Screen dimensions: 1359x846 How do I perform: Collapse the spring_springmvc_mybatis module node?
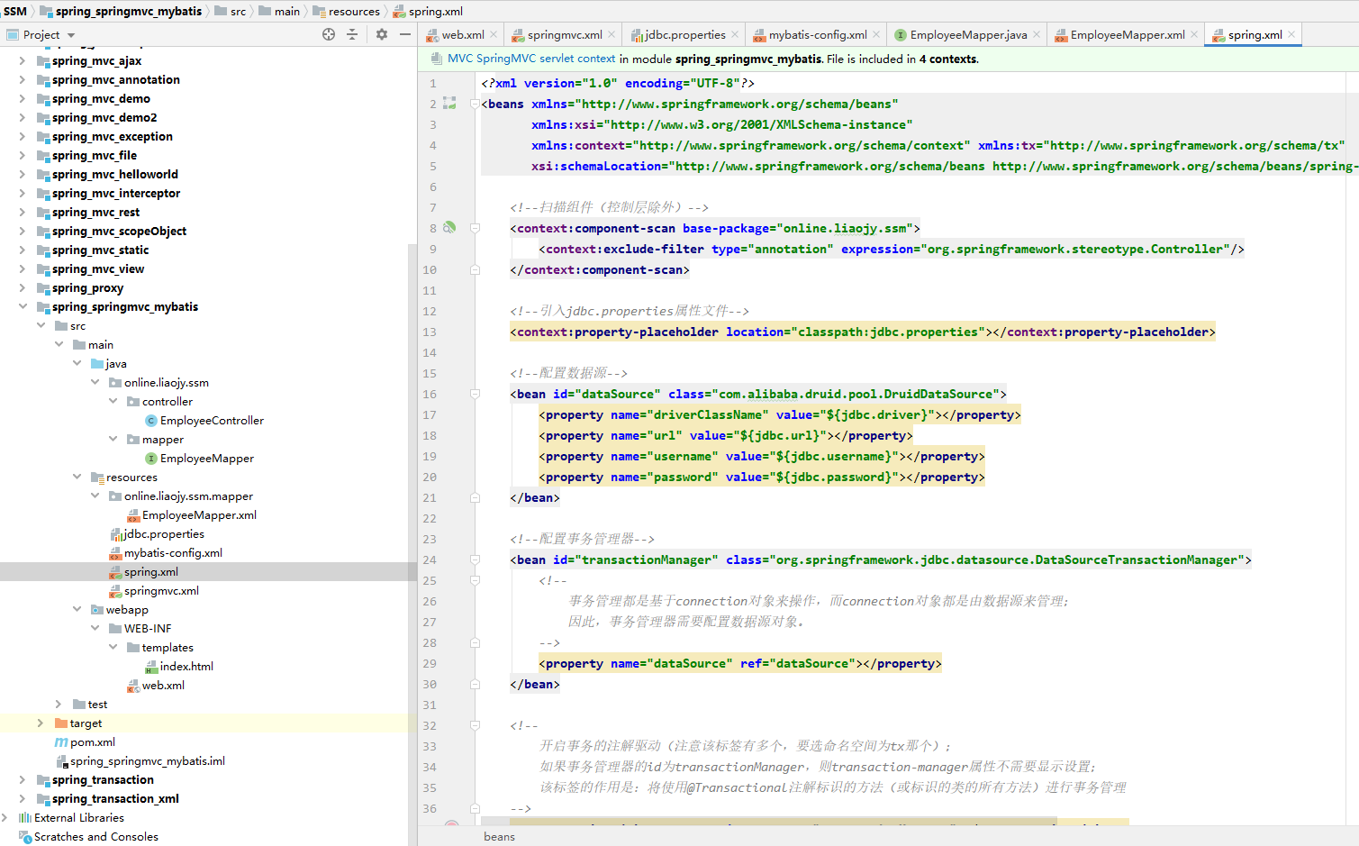click(x=22, y=306)
